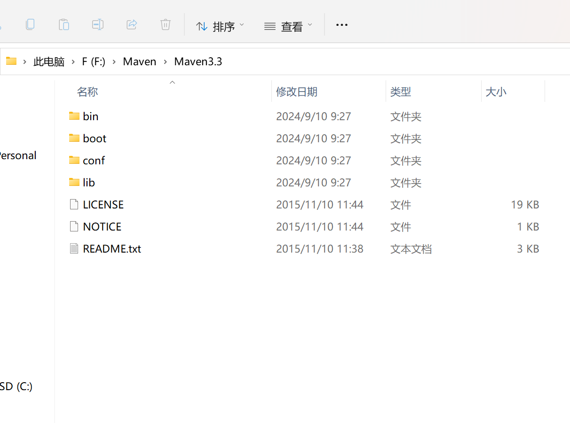Sort by 名称 column header
Screen dimensions: 570x423
pyautogui.click(x=87, y=92)
